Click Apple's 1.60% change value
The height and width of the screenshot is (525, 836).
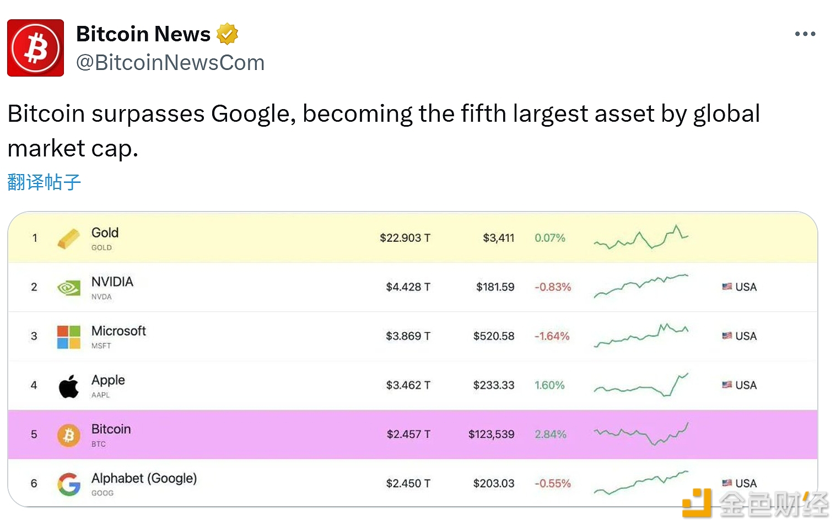tap(549, 386)
